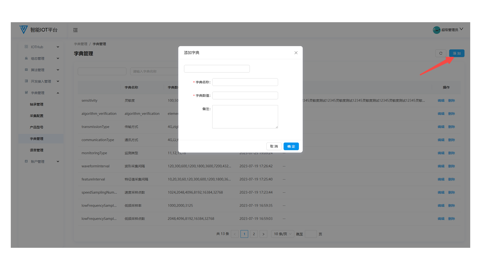The width and height of the screenshot is (481, 270).
Task: Open the 10 条/页 page size dropdown
Action: pos(283,234)
